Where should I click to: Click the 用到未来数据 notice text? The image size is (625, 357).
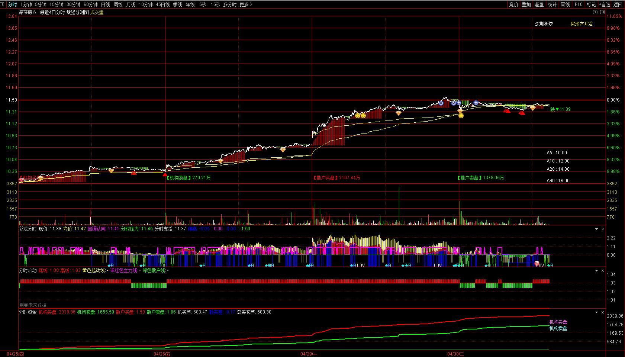(x=33, y=305)
